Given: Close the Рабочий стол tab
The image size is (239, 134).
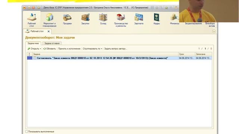Looking at the screenshot, I should click(x=49, y=31).
